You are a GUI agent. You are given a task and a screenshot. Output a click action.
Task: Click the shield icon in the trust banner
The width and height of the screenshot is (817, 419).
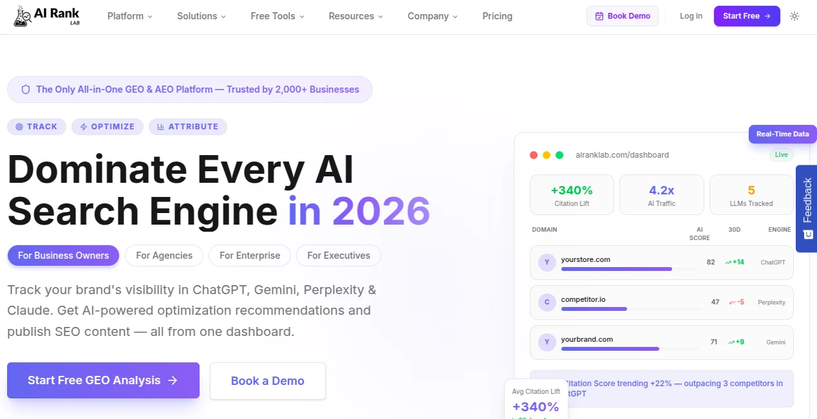pyautogui.click(x=26, y=89)
